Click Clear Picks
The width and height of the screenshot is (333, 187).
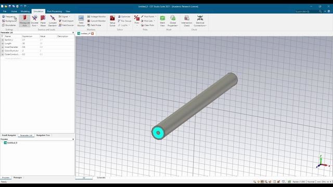click(x=148, y=25)
